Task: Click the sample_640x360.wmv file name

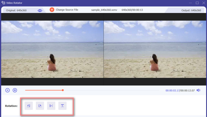Action: (104, 10)
